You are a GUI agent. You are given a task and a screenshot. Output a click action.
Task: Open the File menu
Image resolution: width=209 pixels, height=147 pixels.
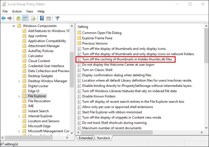tap(5, 11)
